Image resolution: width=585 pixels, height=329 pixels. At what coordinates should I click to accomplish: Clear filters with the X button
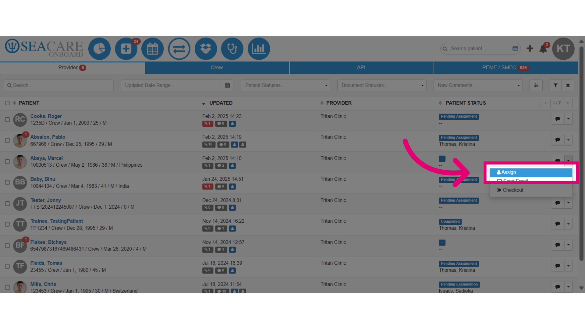coord(568,85)
